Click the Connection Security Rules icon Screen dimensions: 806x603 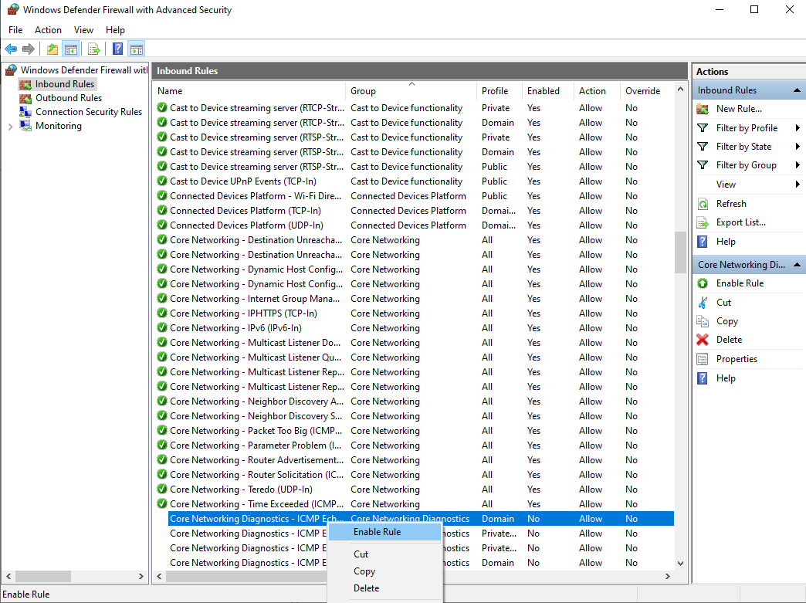click(x=25, y=111)
